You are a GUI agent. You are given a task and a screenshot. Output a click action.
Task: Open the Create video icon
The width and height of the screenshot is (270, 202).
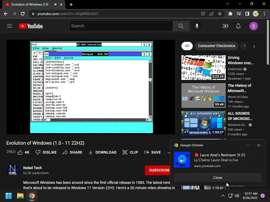(226, 26)
